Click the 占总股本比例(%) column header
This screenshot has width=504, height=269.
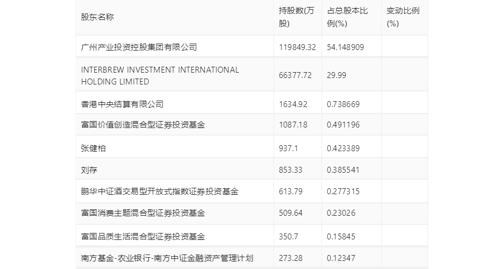(x=347, y=17)
